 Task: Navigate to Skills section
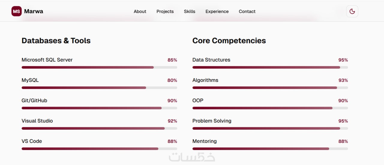190,11
